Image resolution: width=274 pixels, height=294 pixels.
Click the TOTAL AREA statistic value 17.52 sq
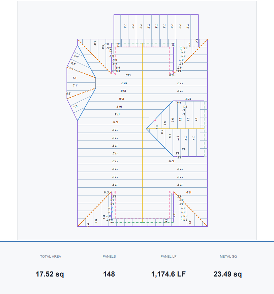point(50,274)
